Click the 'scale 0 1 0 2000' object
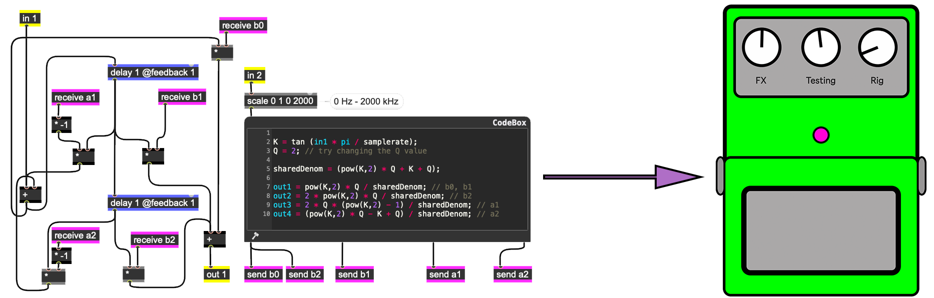 click(280, 101)
